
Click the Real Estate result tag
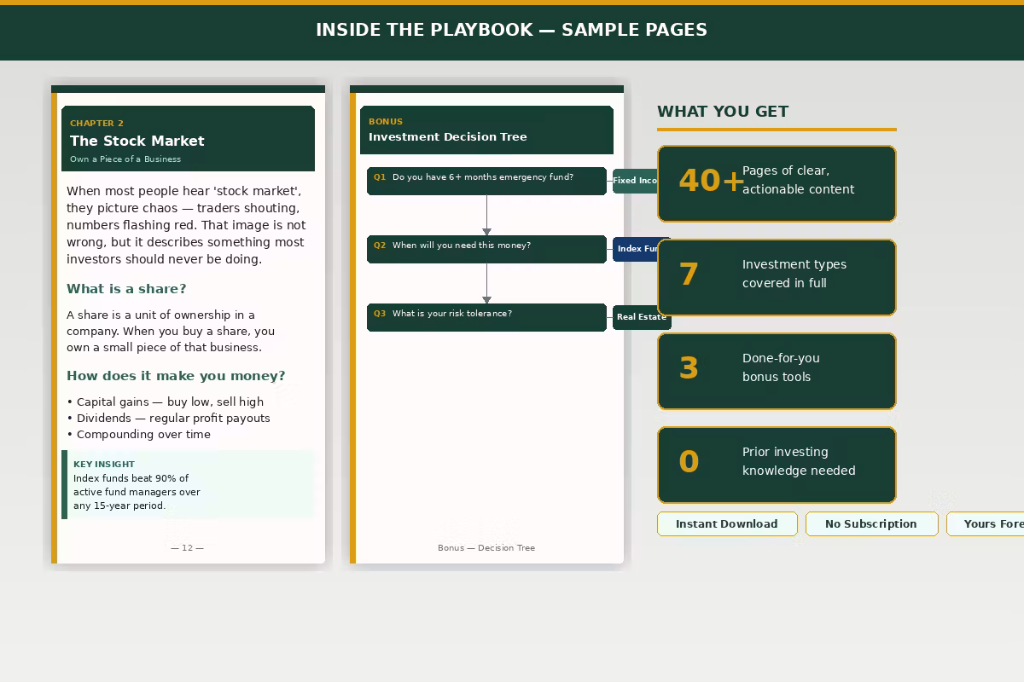click(642, 317)
